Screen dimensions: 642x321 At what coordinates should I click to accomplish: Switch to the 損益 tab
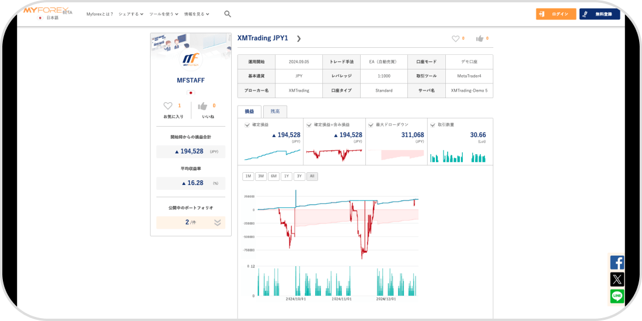[x=249, y=111]
